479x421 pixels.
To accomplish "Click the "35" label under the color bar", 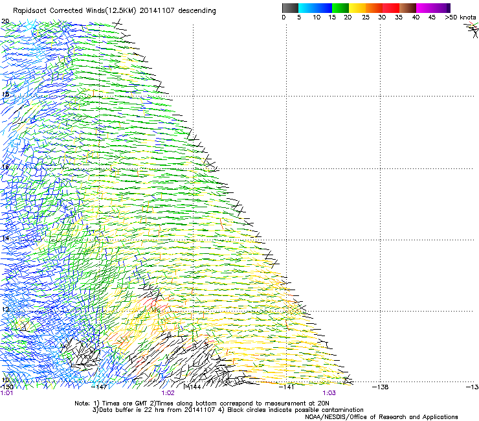I will coord(399,17).
